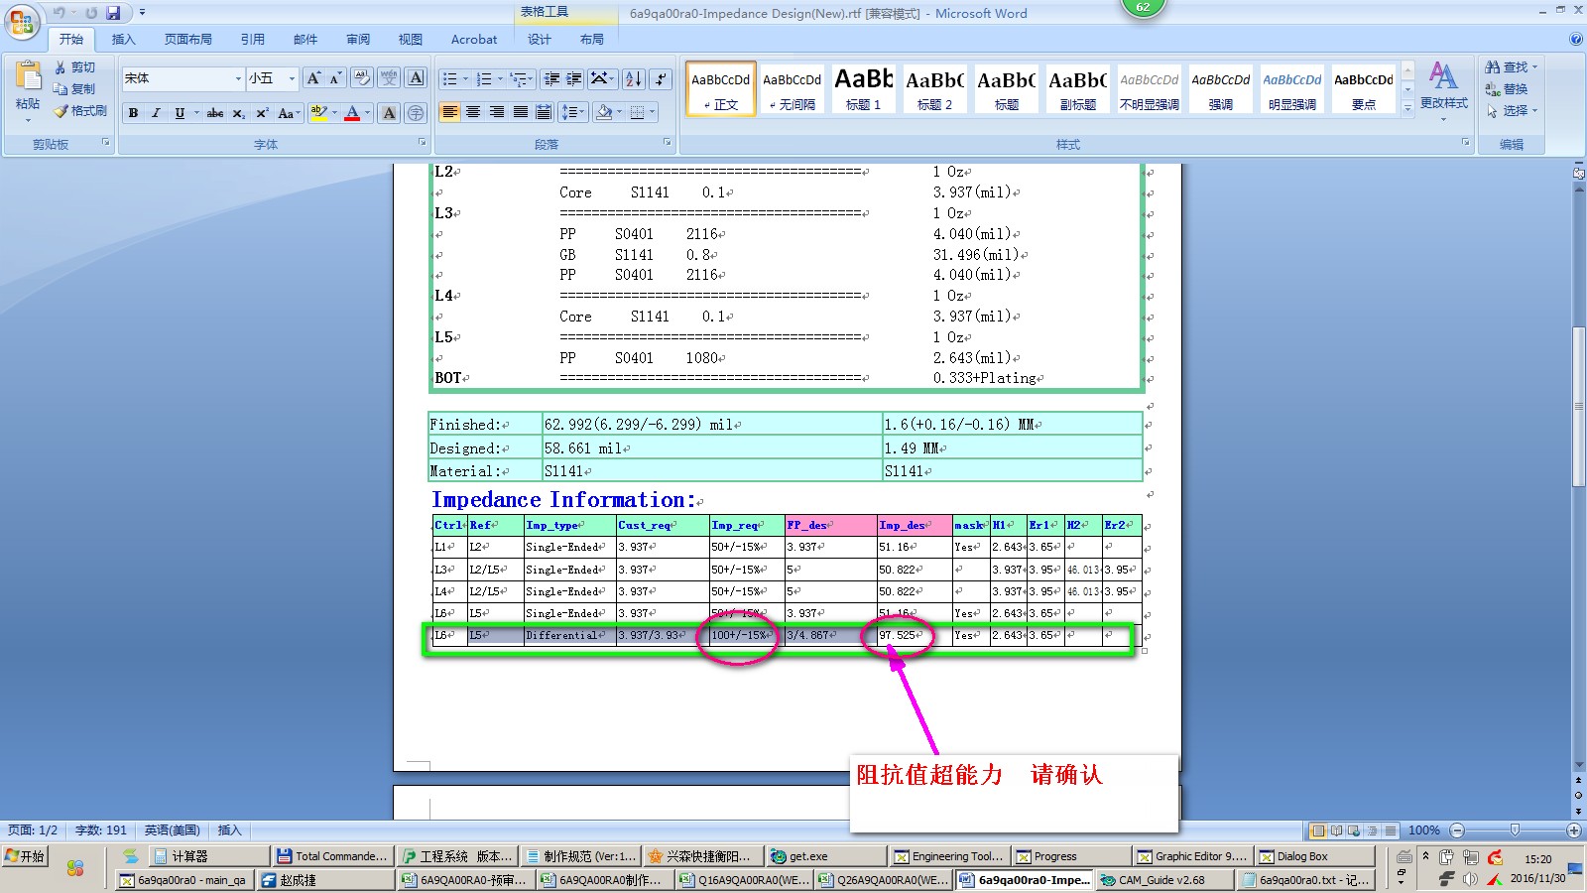Click the Superscript icon
This screenshot has width=1587, height=893.
coord(262,113)
